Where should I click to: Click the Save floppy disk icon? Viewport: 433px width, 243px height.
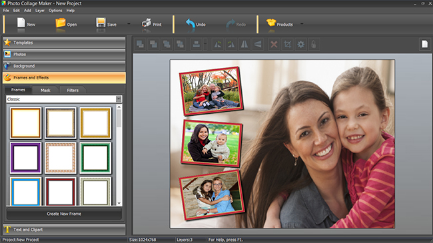pos(101,23)
